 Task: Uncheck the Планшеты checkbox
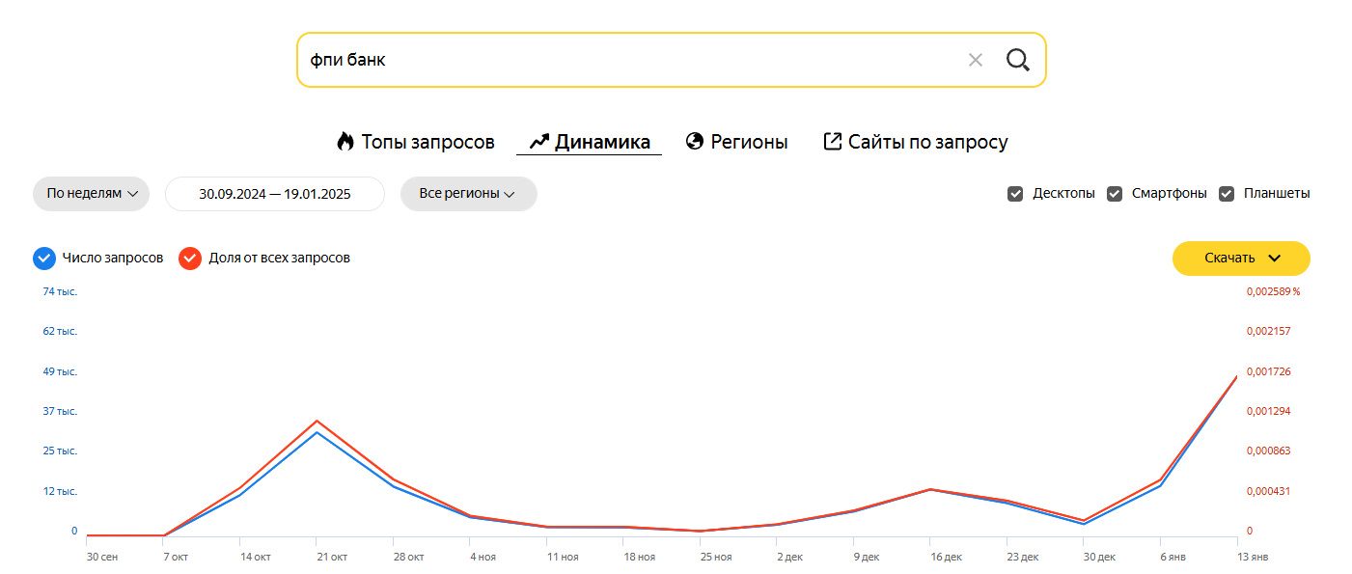[x=1227, y=193]
